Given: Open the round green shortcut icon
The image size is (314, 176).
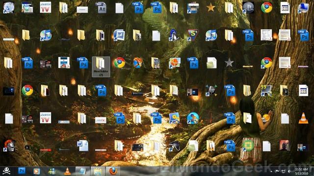Looking at the screenshot, I should 248,145.
